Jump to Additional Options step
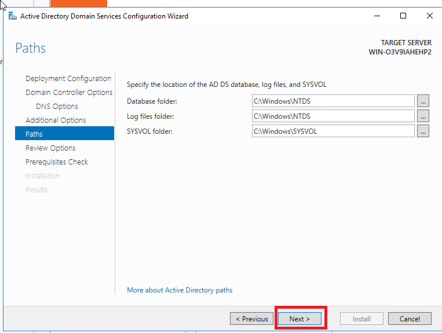This screenshot has height=333, width=442. [x=56, y=120]
